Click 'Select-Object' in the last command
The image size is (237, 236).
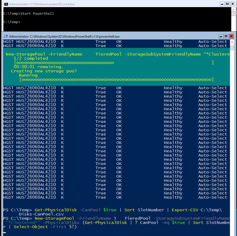[31, 227]
